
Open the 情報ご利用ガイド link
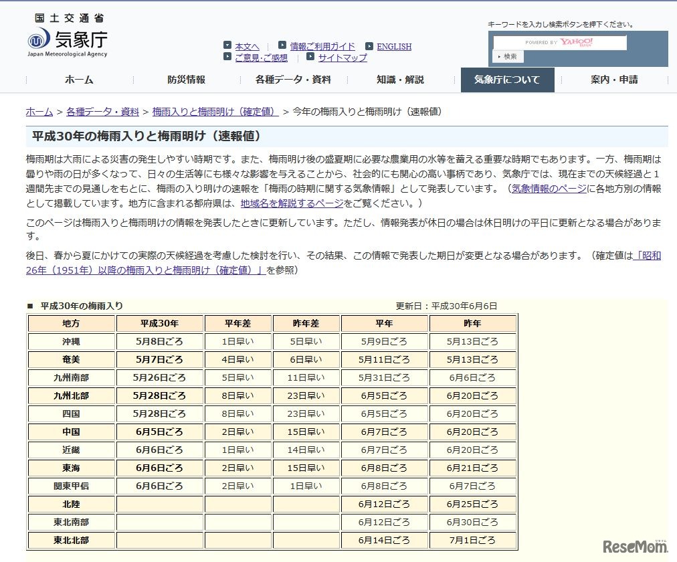pos(322,46)
